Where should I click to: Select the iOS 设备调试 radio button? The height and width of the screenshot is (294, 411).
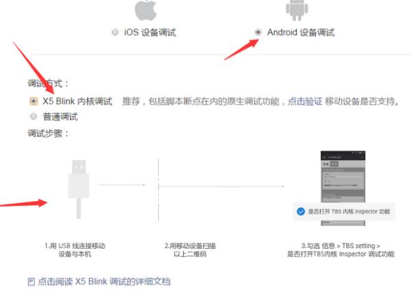pyautogui.click(x=115, y=32)
